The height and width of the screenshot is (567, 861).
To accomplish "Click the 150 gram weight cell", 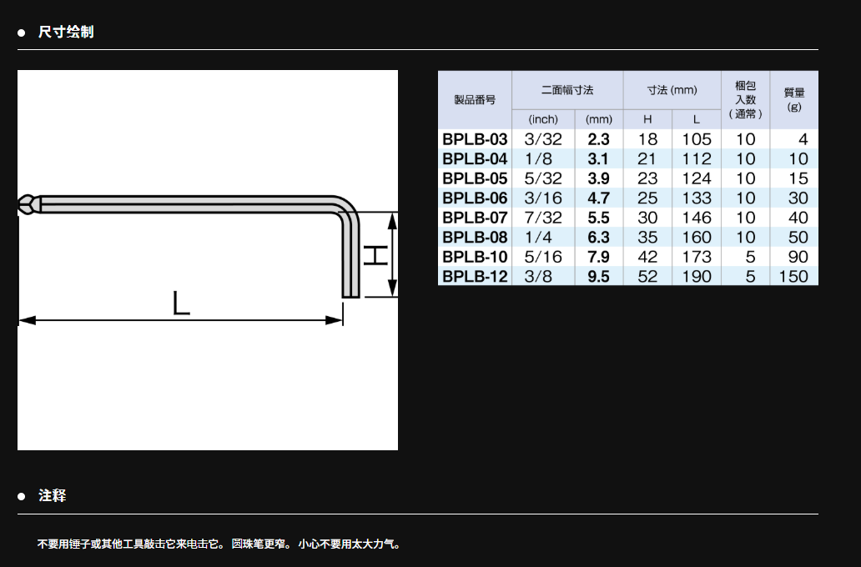I will [793, 277].
